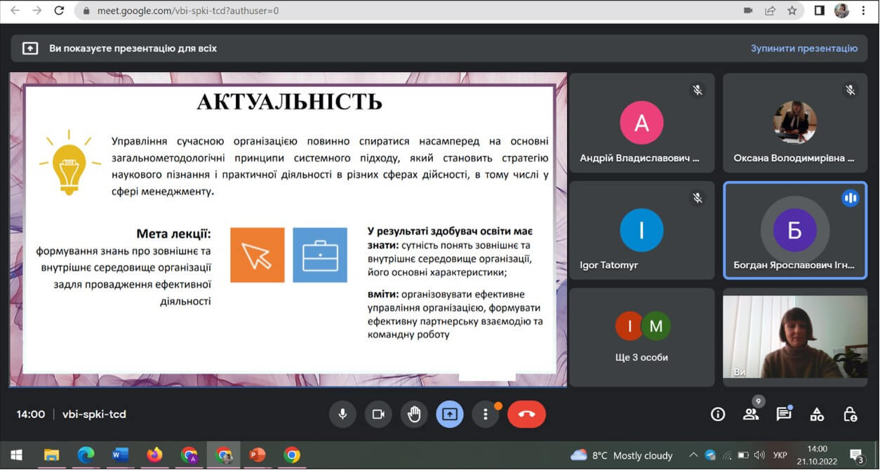Open meeting details info icon
880x470 pixels.
coord(717,414)
